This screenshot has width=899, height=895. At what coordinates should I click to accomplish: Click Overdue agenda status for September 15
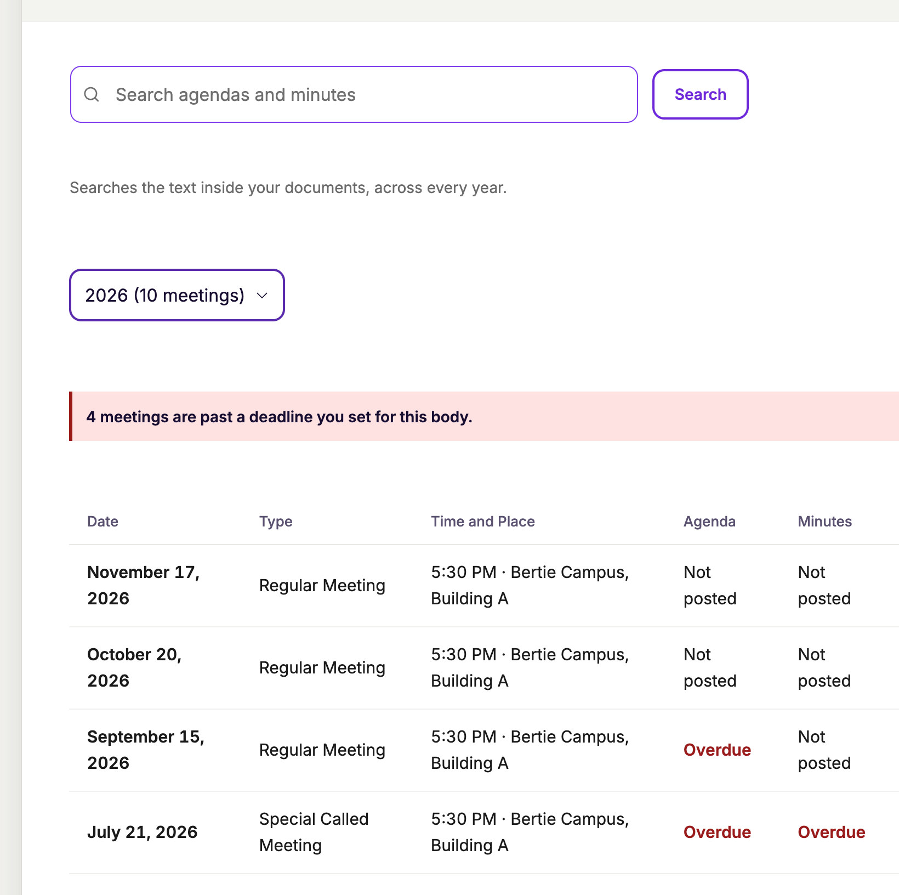click(x=717, y=750)
